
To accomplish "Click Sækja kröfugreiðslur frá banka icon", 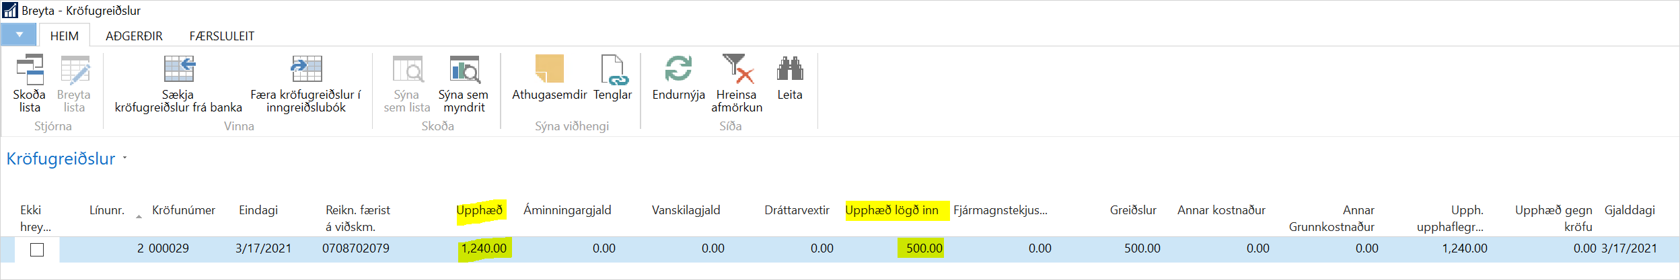I will [179, 70].
